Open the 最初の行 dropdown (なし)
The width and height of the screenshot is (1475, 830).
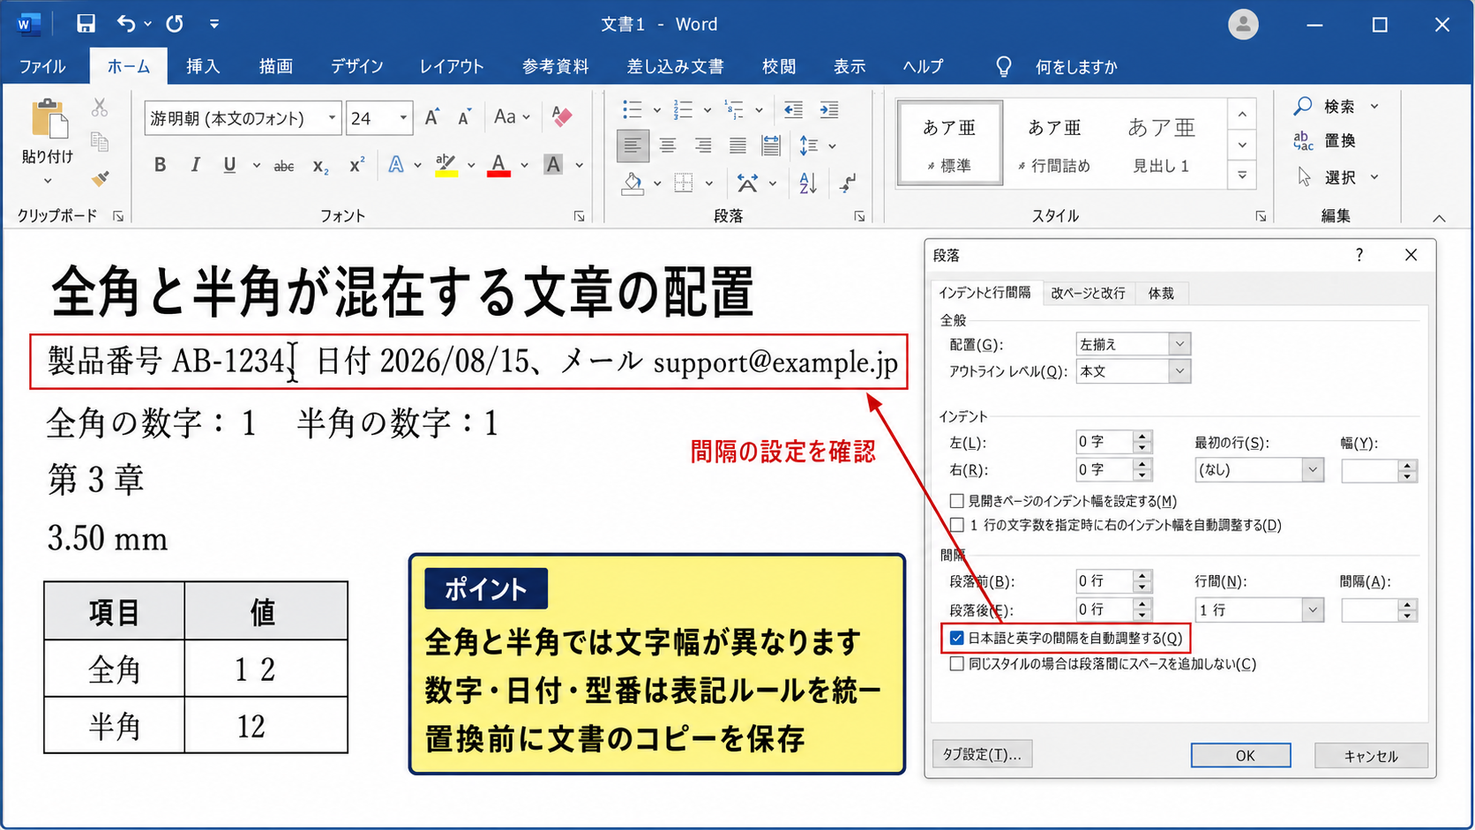click(x=1313, y=470)
